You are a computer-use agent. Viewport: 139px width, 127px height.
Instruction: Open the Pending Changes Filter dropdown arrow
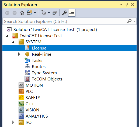[x=49, y=13]
